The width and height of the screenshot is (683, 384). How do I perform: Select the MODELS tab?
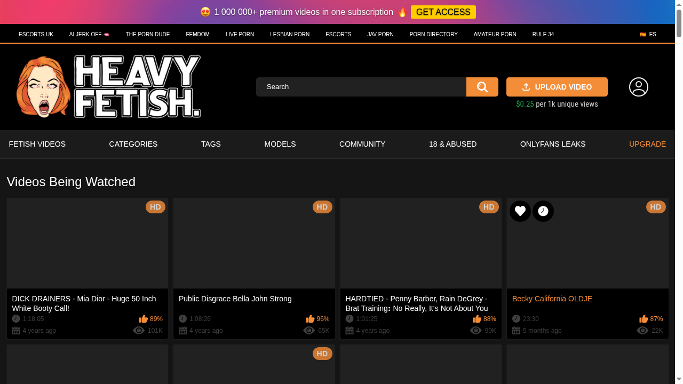tap(280, 144)
